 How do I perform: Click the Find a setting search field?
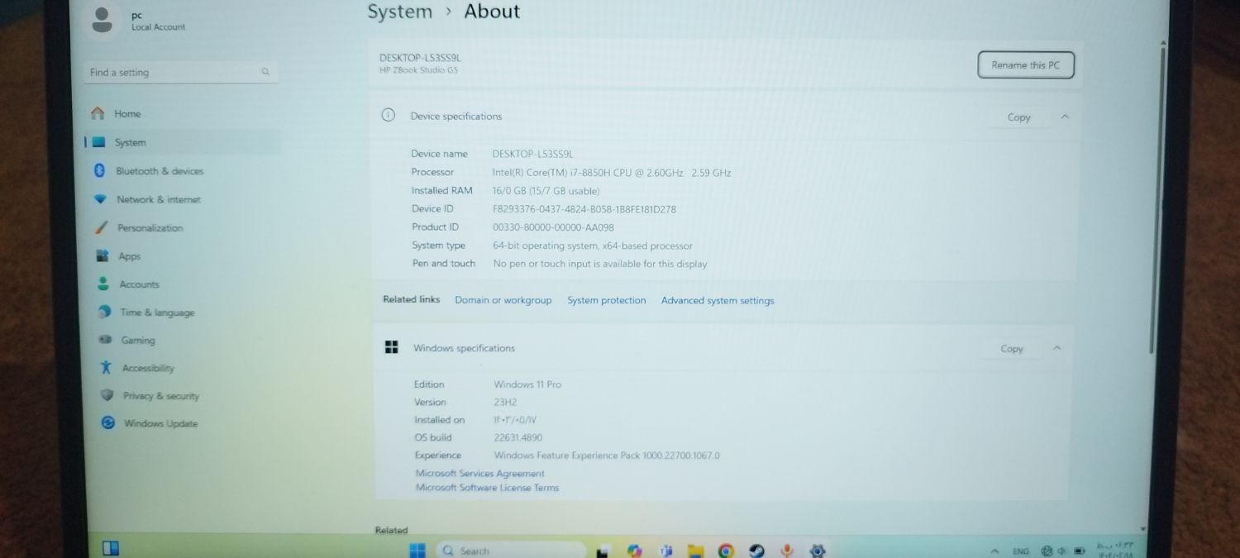(x=182, y=73)
